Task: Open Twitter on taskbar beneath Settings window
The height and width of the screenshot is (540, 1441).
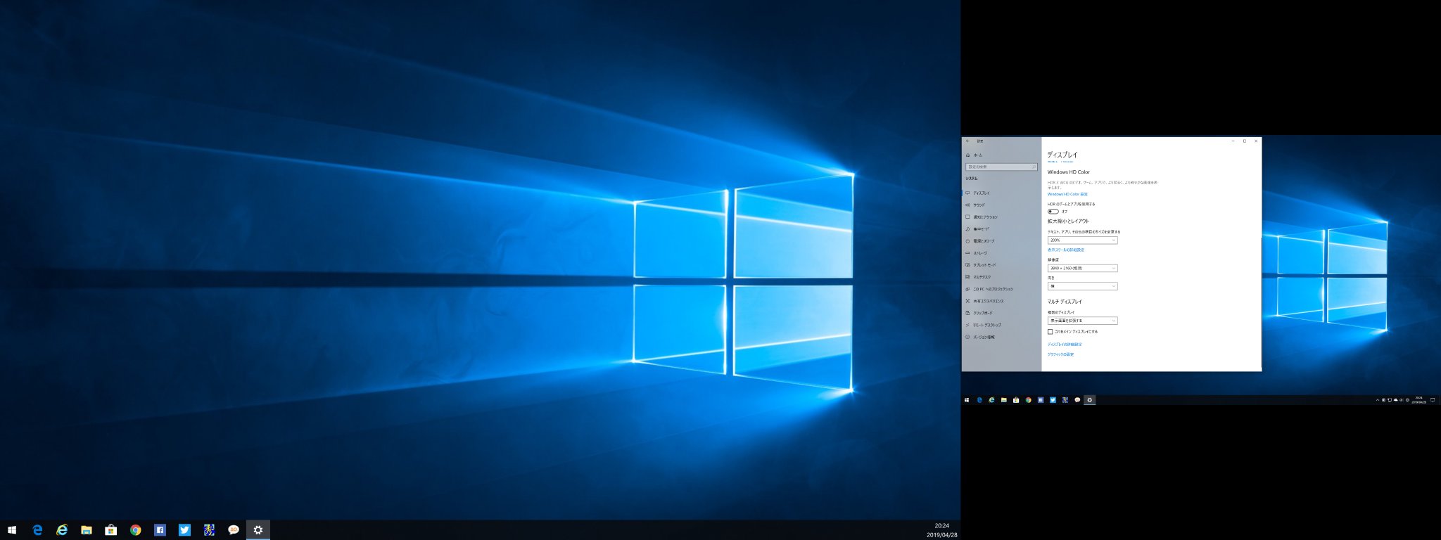Action: click(x=1053, y=400)
